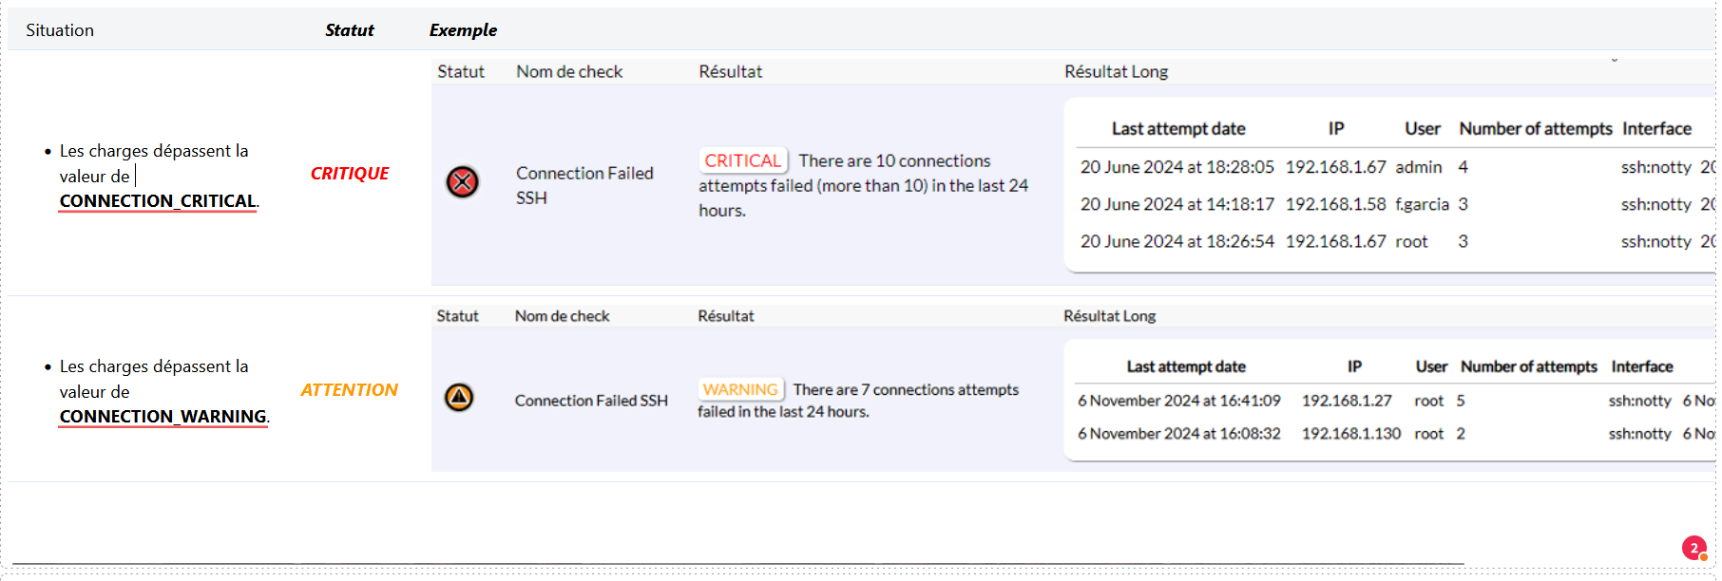Click the underlined CONNECTION_WARNING text
The image size is (1722, 581).
pos(163,417)
